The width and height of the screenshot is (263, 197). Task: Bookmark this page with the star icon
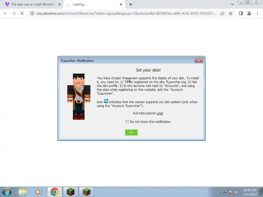[231, 13]
